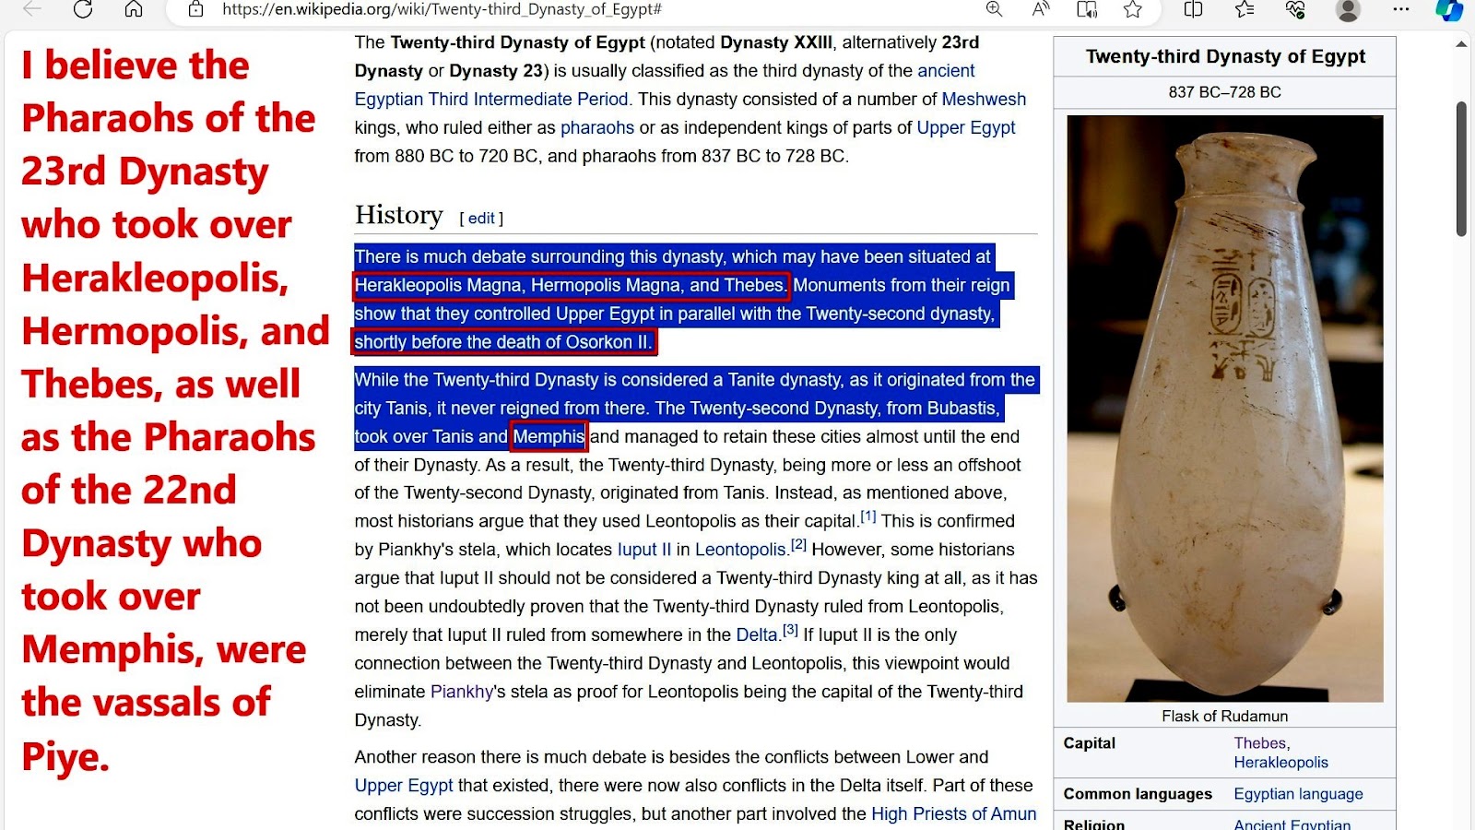This screenshot has height=830, width=1475.
Task: Open the Ancient Egyptian religion link
Action: pyautogui.click(x=1292, y=824)
